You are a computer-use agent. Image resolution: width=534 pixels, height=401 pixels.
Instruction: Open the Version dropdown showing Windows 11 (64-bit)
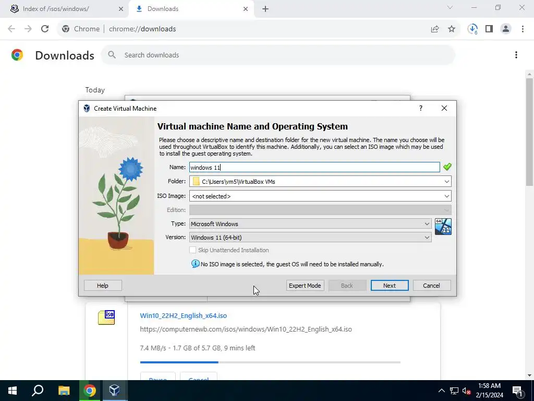point(310,238)
